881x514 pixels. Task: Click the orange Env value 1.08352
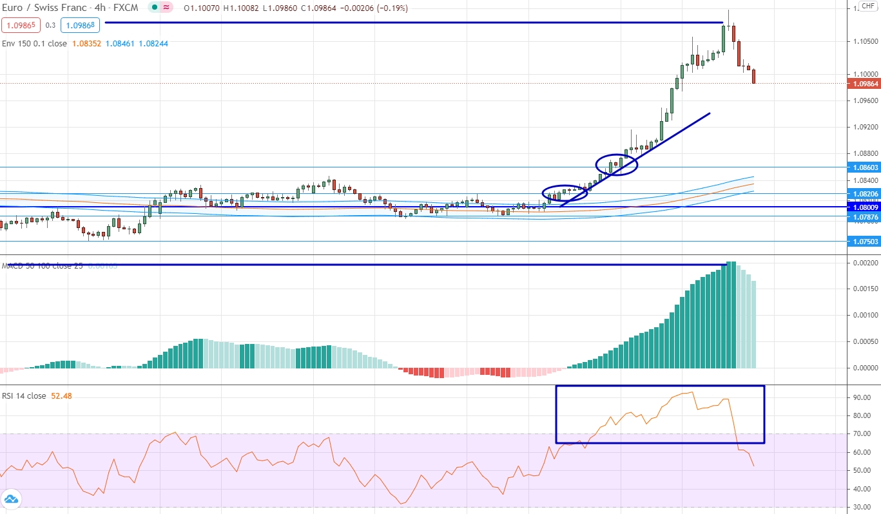click(x=86, y=44)
